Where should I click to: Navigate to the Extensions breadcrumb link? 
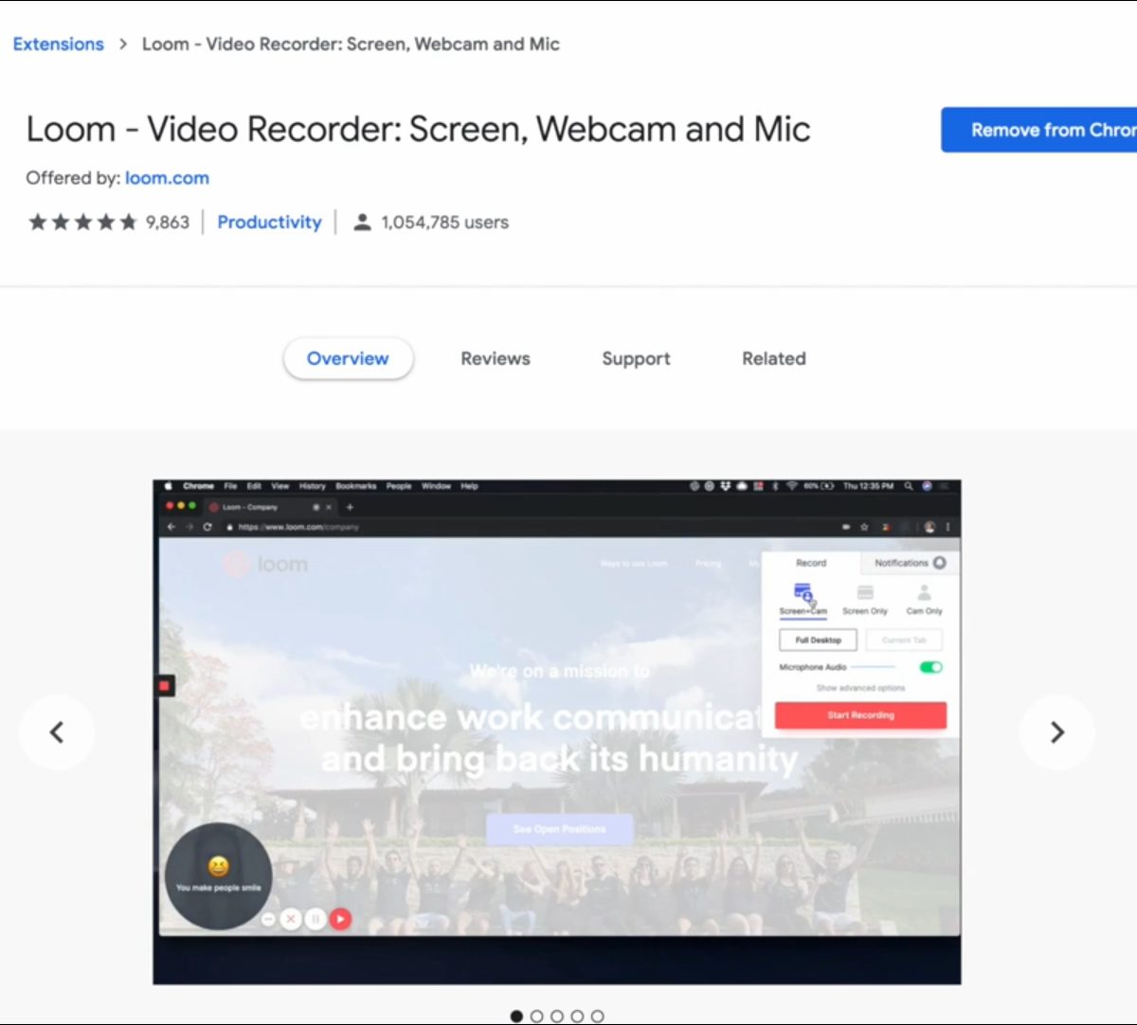pyautogui.click(x=58, y=45)
